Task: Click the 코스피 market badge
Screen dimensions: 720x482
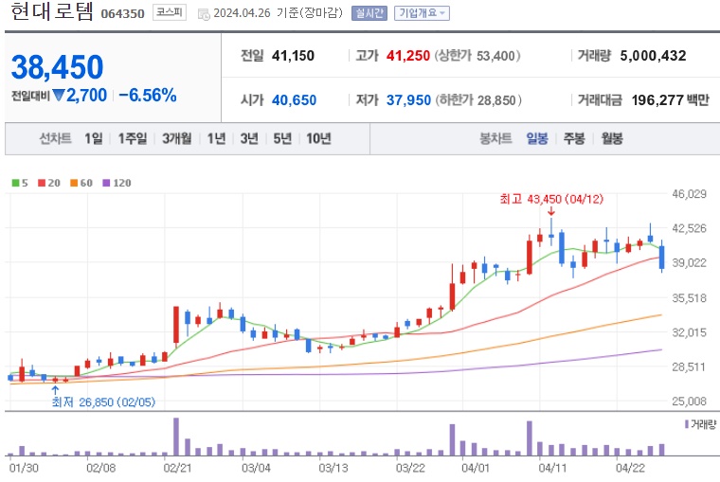Action: 170,12
